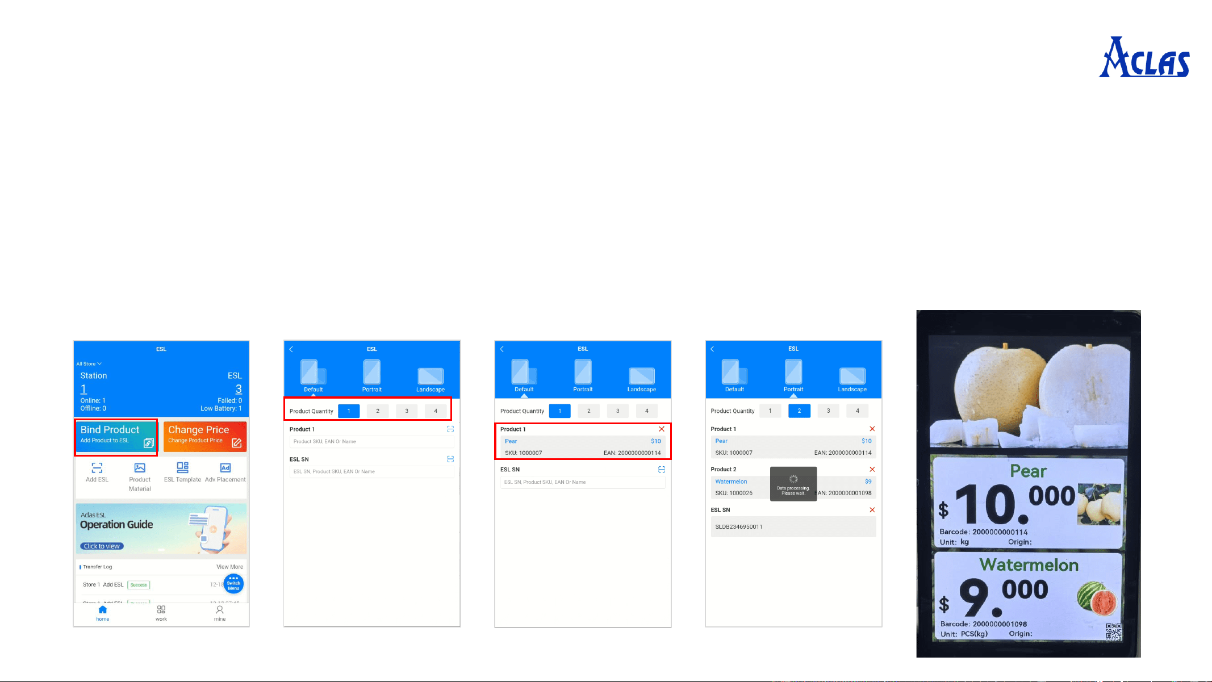Tap Click to view on Operation Guide banner
The width and height of the screenshot is (1212, 682).
102,546
